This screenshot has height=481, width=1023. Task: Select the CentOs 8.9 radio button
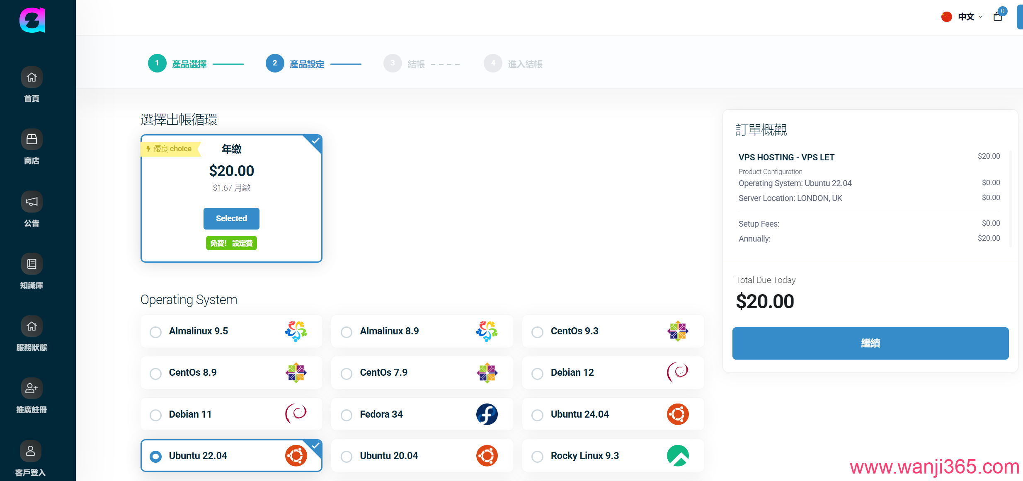155,373
